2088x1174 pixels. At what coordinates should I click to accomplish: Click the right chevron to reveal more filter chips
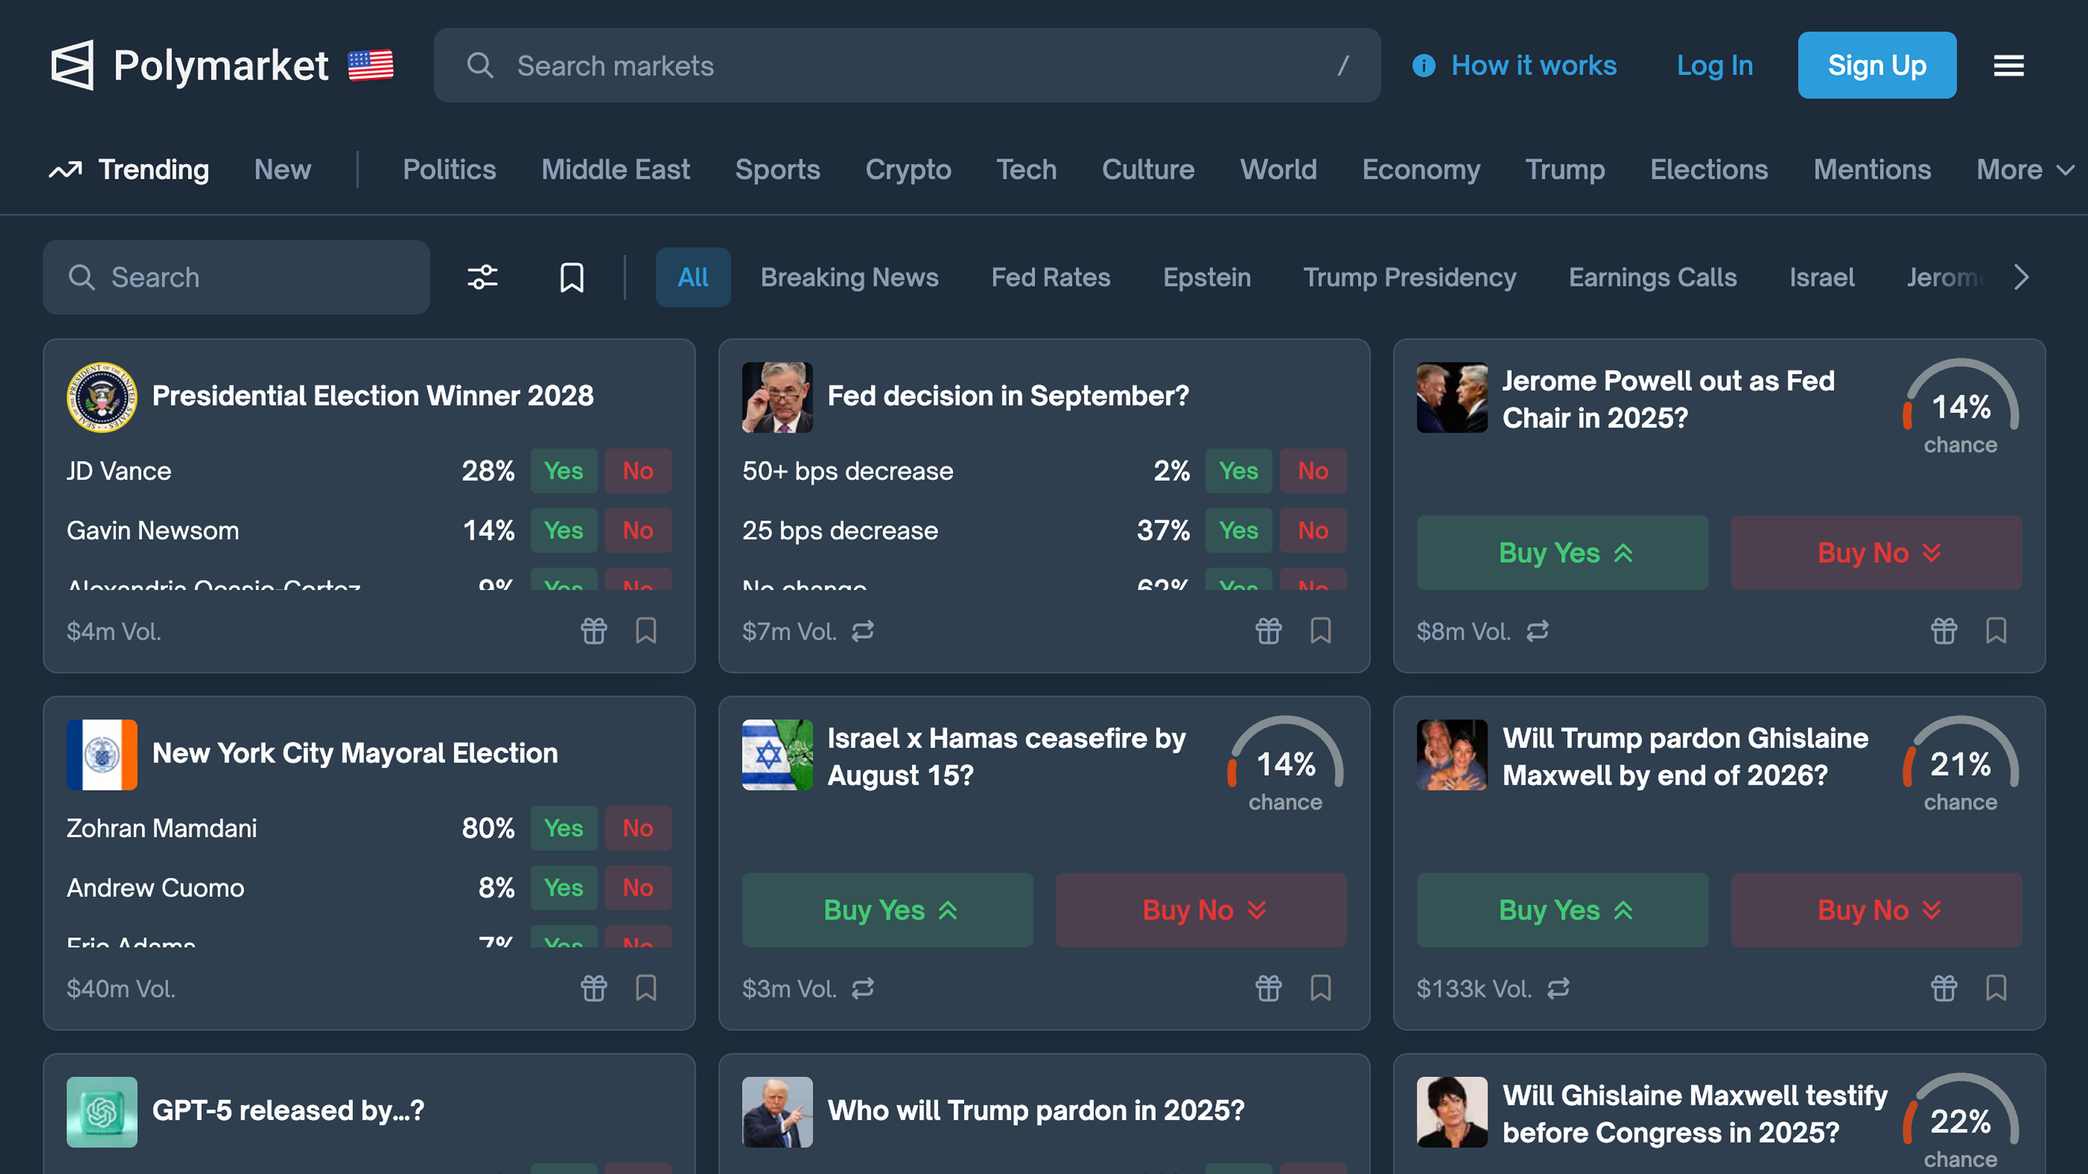point(2021,277)
